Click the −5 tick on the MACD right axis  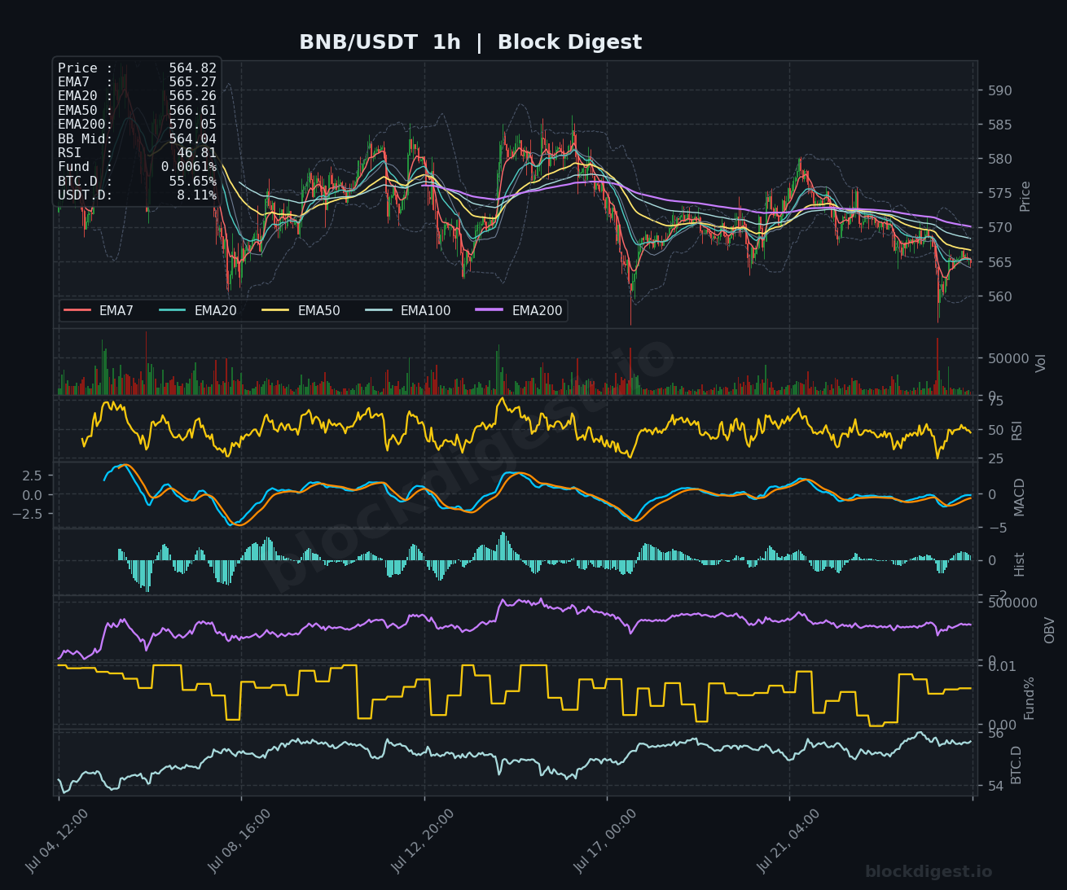tap(996, 528)
